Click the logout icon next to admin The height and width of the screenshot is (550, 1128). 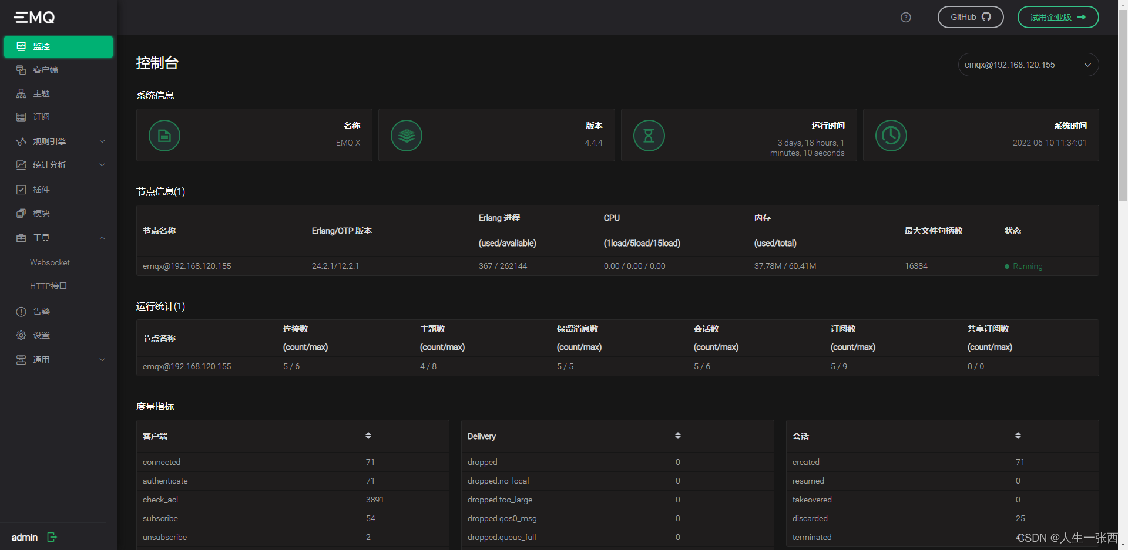(x=52, y=537)
